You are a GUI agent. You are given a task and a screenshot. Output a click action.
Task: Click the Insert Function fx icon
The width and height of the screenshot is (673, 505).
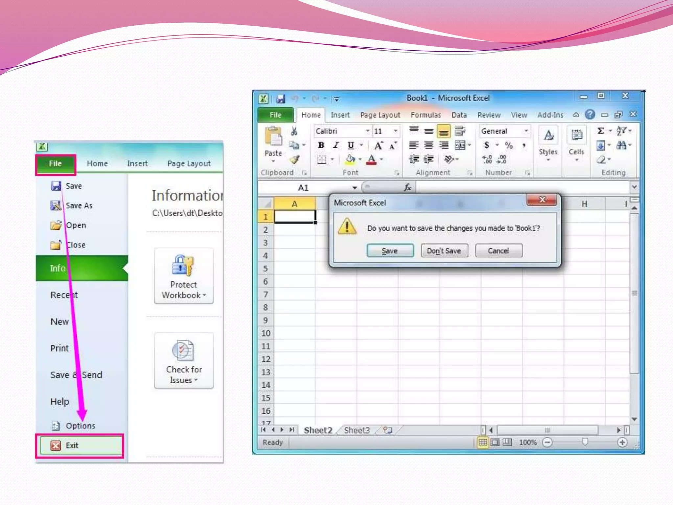click(407, 187)
